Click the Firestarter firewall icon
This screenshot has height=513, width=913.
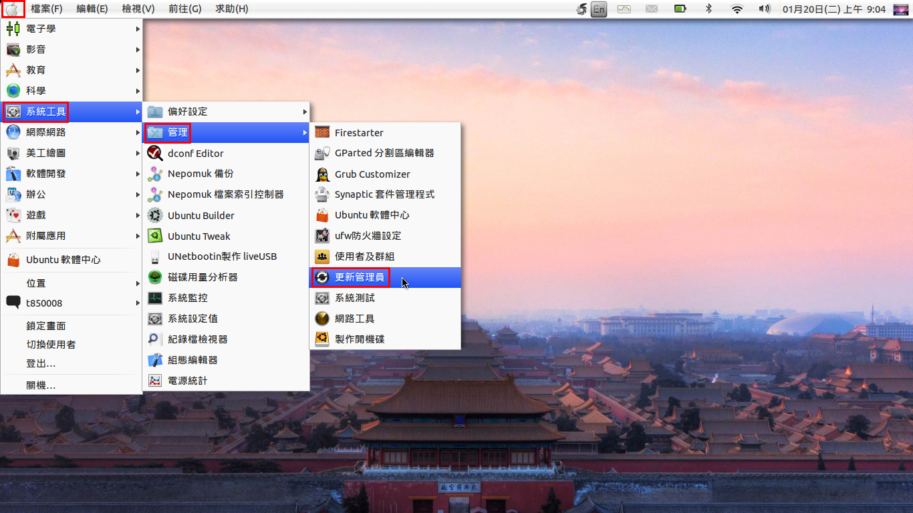(x=322, y=132)
